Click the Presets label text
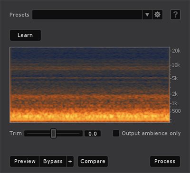The width and height of the screenshot is (190, 173). tap(19, 15)
